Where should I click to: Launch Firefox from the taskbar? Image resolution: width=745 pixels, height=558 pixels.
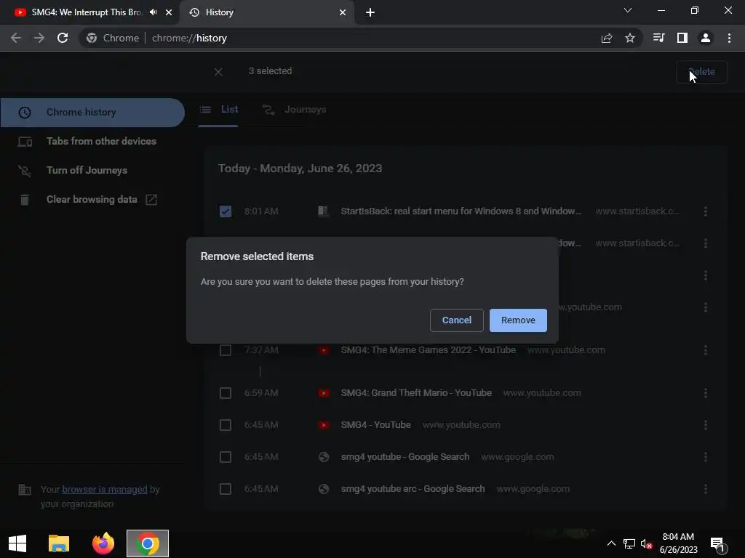pyautogui.click(x=103, y=543)
